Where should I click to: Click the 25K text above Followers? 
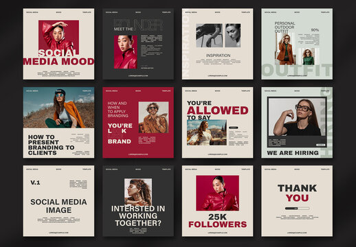pos(217,217)
